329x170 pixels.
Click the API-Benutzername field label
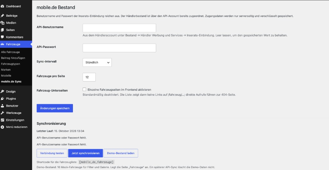(x=50, y=27)
